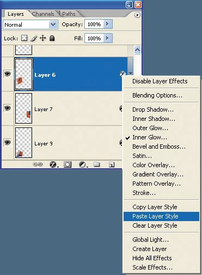The image size is (202, 275).
Task: Select Pattern Overlay in the menu
Action: pos(161,184)
